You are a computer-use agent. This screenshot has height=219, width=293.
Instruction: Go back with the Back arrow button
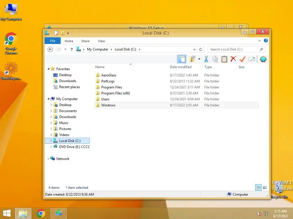pos(50,49)
